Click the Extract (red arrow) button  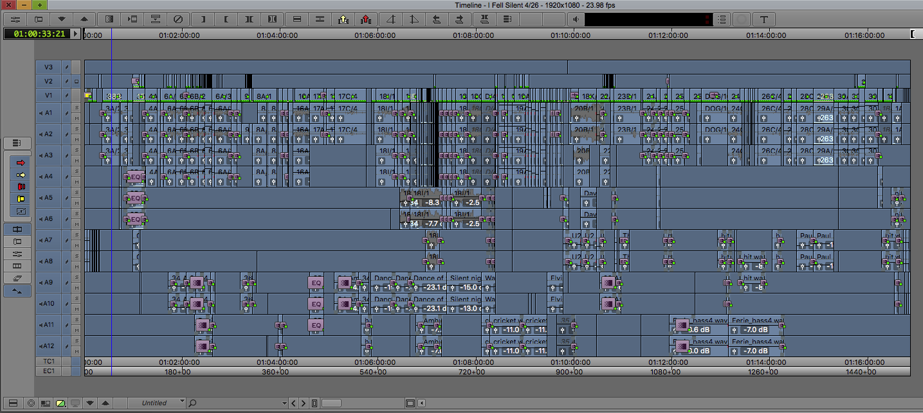coord(367,19)
